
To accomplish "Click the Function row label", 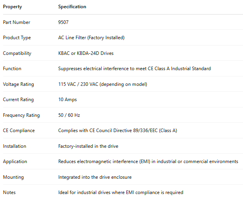I will 12,69.
